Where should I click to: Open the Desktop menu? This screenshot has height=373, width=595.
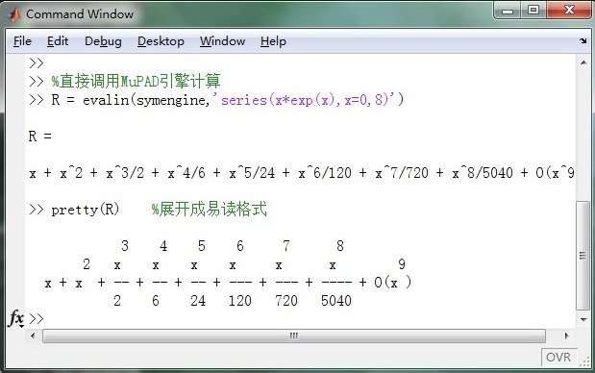coord(161,41)
